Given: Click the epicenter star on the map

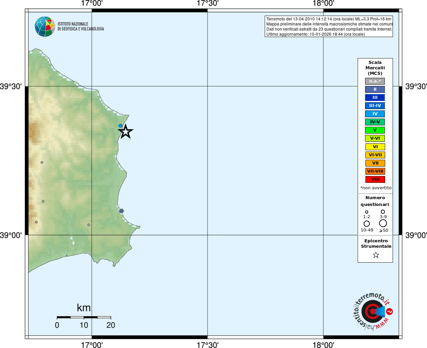Looking at the screenshot, I should pos(126,132).
